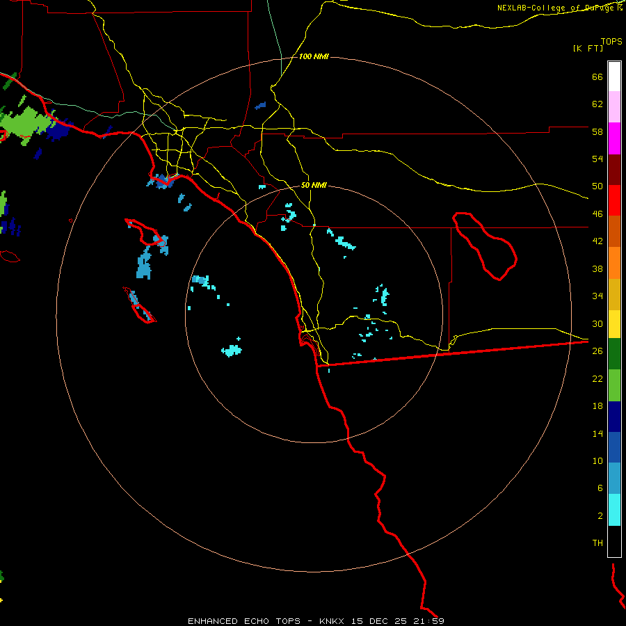Click the "42" scale value
626x626 pixels.
[x=597, y=241]
